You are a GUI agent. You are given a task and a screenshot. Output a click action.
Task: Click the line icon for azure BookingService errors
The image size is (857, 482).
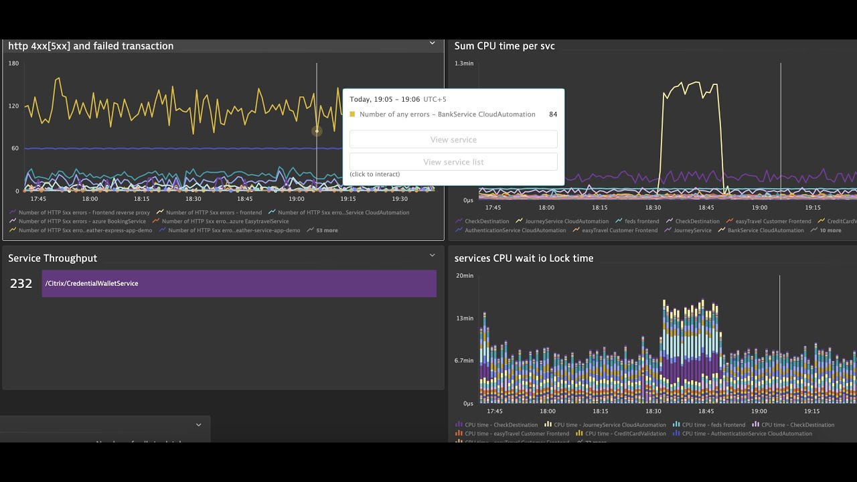(13, 222)
